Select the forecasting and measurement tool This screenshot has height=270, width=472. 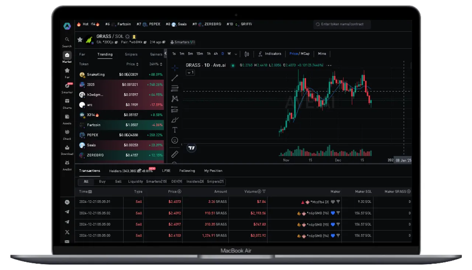175,109
